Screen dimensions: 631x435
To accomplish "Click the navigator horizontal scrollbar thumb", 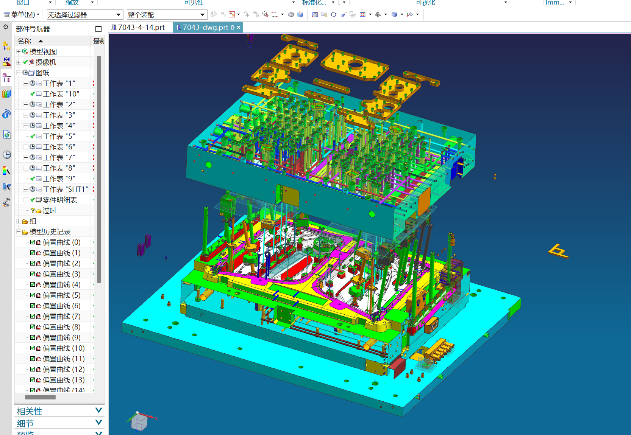I will click(x=40, y=397).
